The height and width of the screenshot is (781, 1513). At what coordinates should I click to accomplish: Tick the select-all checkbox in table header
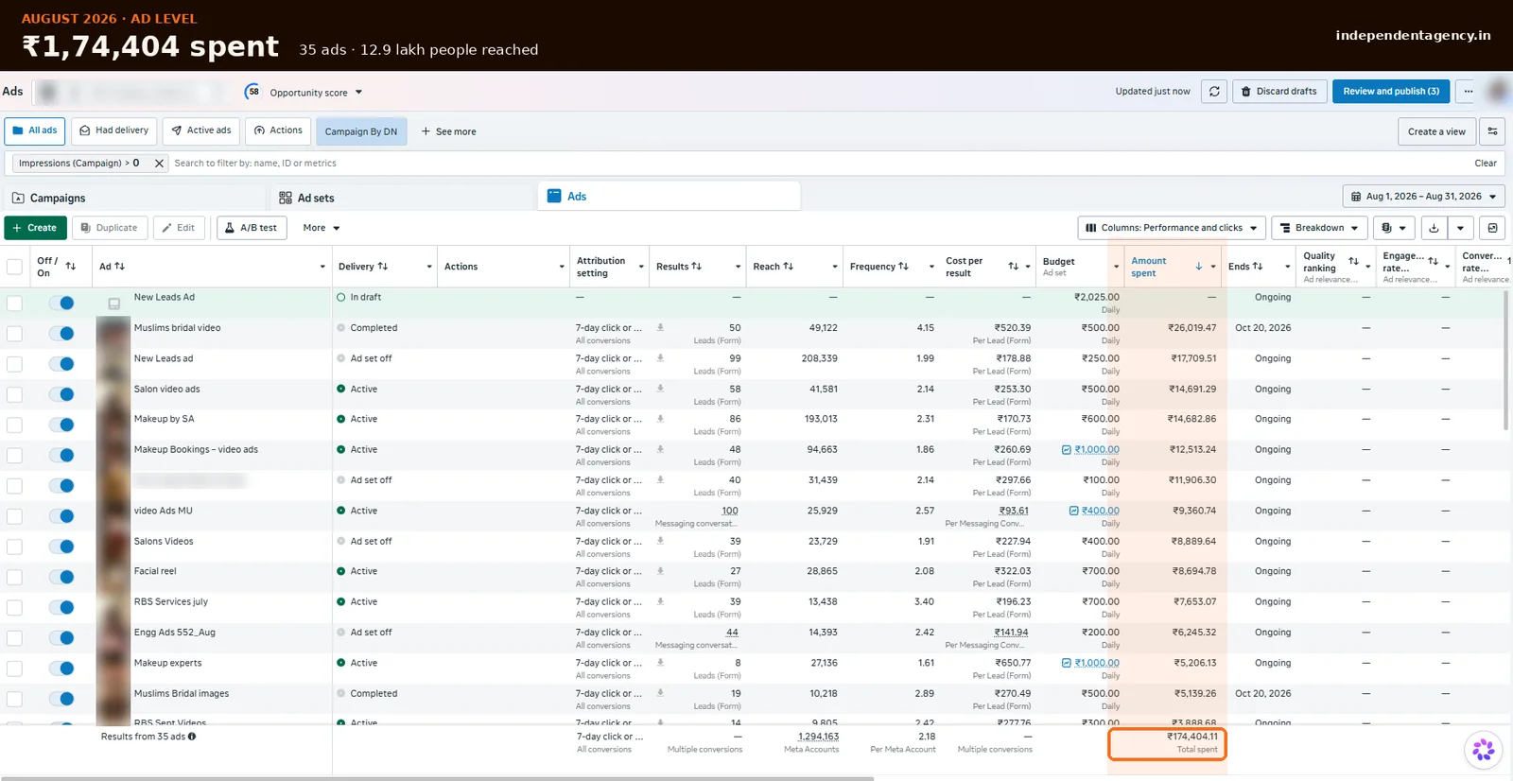[x=14, y=267]
